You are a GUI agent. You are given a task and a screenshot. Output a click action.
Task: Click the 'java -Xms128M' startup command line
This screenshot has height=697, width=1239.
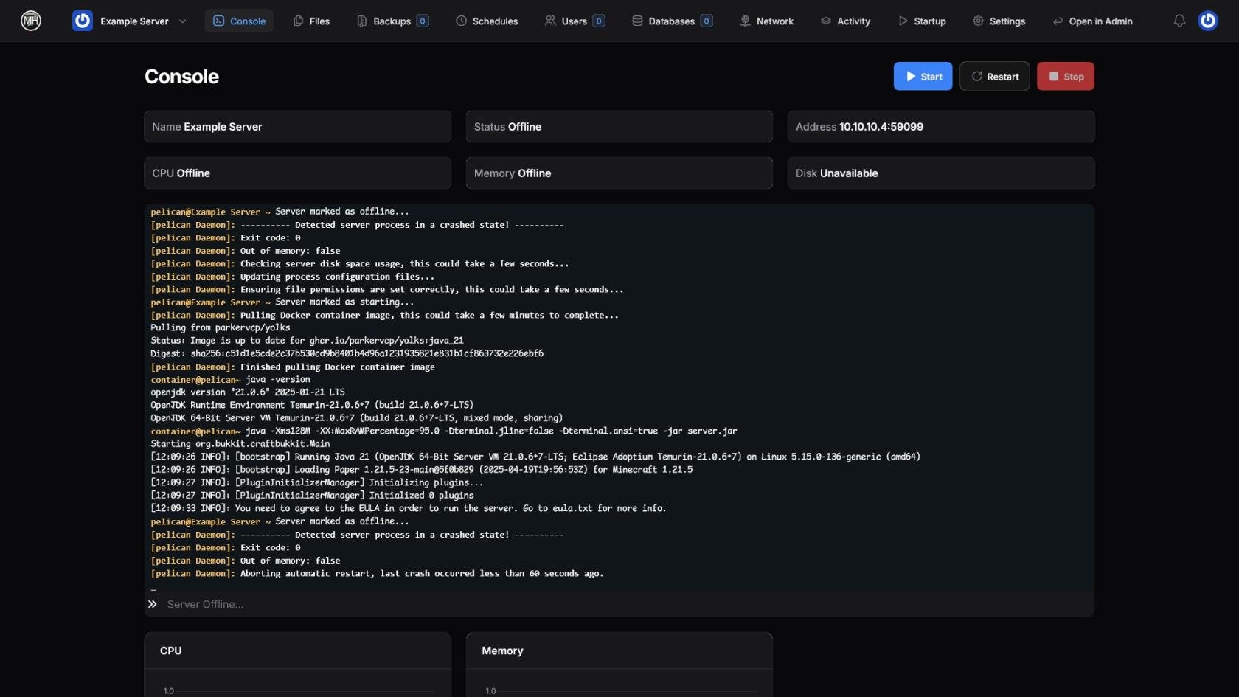coord(444,431)
